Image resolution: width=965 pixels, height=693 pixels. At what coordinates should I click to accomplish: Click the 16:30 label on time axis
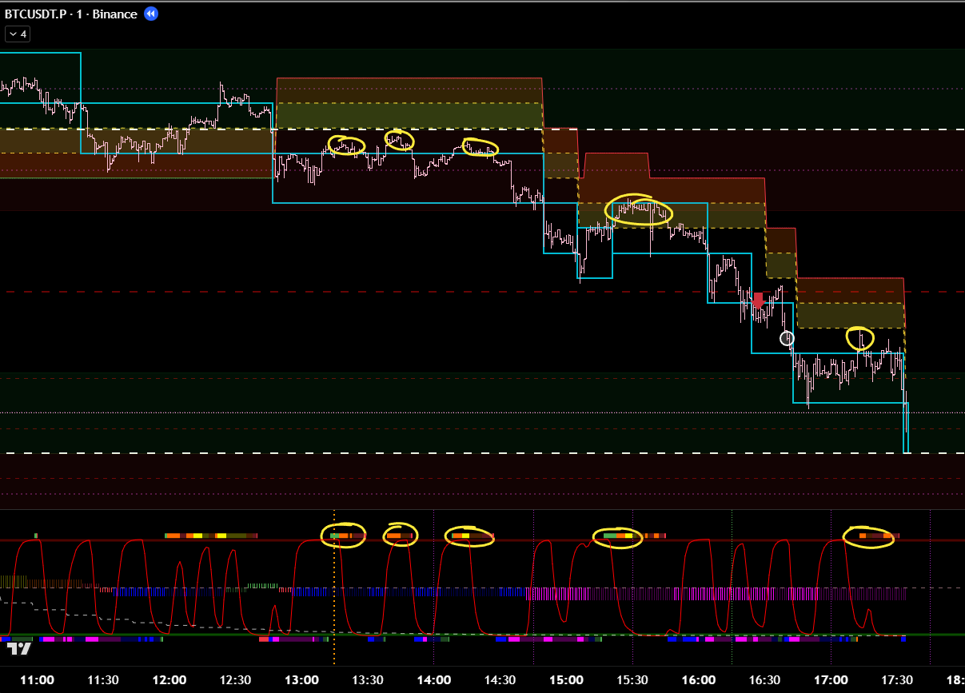tap(764, 679)
